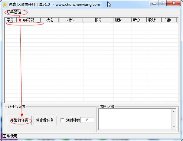Minimize the window
Viewport: 183px width, 141px height.
click(154, 3)
